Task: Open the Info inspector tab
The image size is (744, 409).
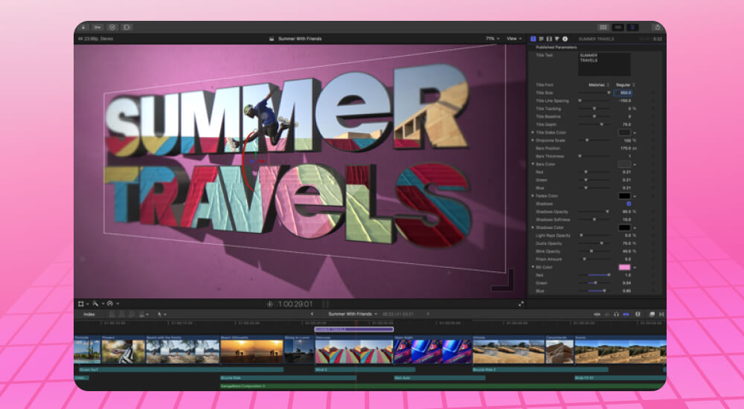Action: 565,39
